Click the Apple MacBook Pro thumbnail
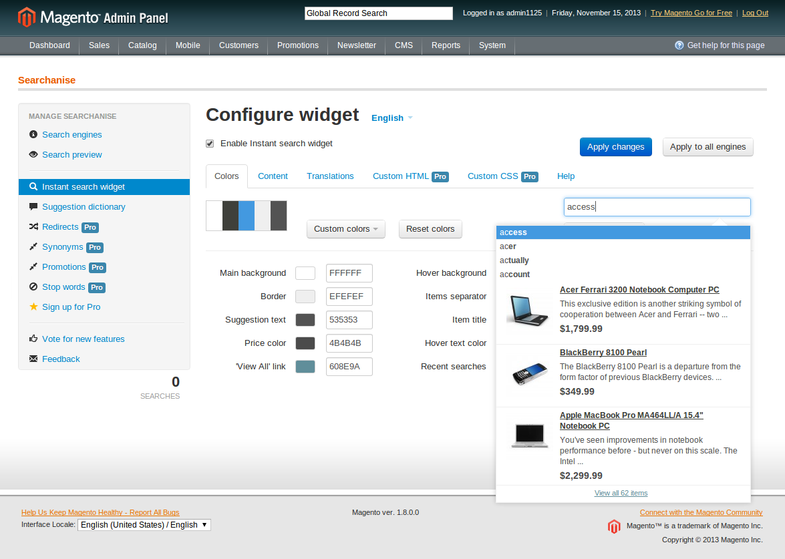Viewport: 785px width, 559px height. [530, 435]
